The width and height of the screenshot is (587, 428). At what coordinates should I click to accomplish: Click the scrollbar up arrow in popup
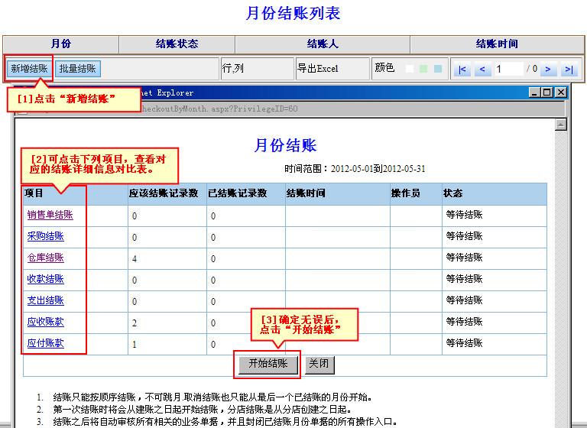point(561,125)
